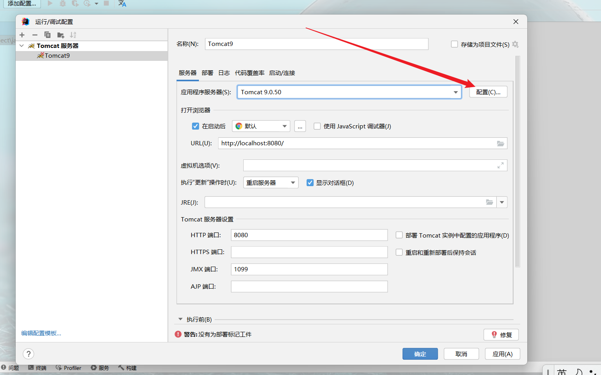Click the gear icon beside 存储为项目文件
This screenshot has width=601, height=375.
coord(515,44)
